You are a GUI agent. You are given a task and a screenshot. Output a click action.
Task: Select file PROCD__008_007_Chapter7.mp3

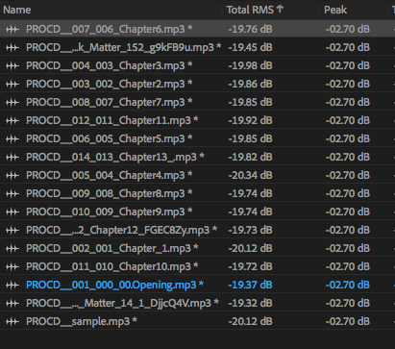pos(110,102)
